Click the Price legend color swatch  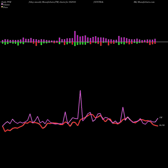[x=2, y=7]
